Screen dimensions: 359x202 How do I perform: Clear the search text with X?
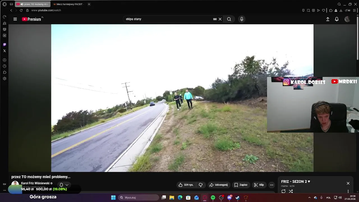point(220,19)
